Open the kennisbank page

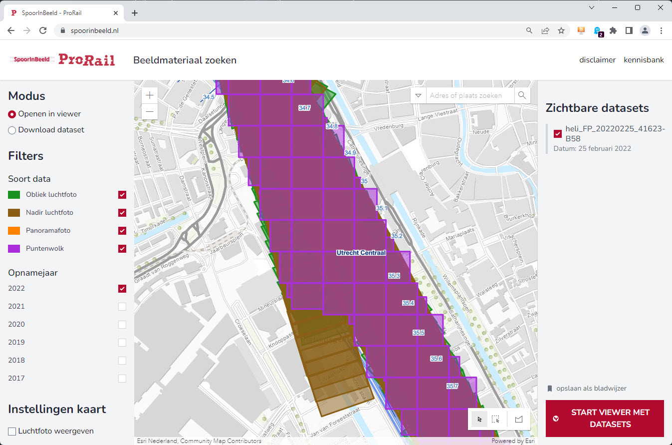click(644, 59)
